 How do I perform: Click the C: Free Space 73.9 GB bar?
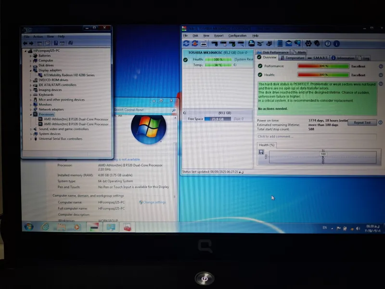[x=218, y=119]
